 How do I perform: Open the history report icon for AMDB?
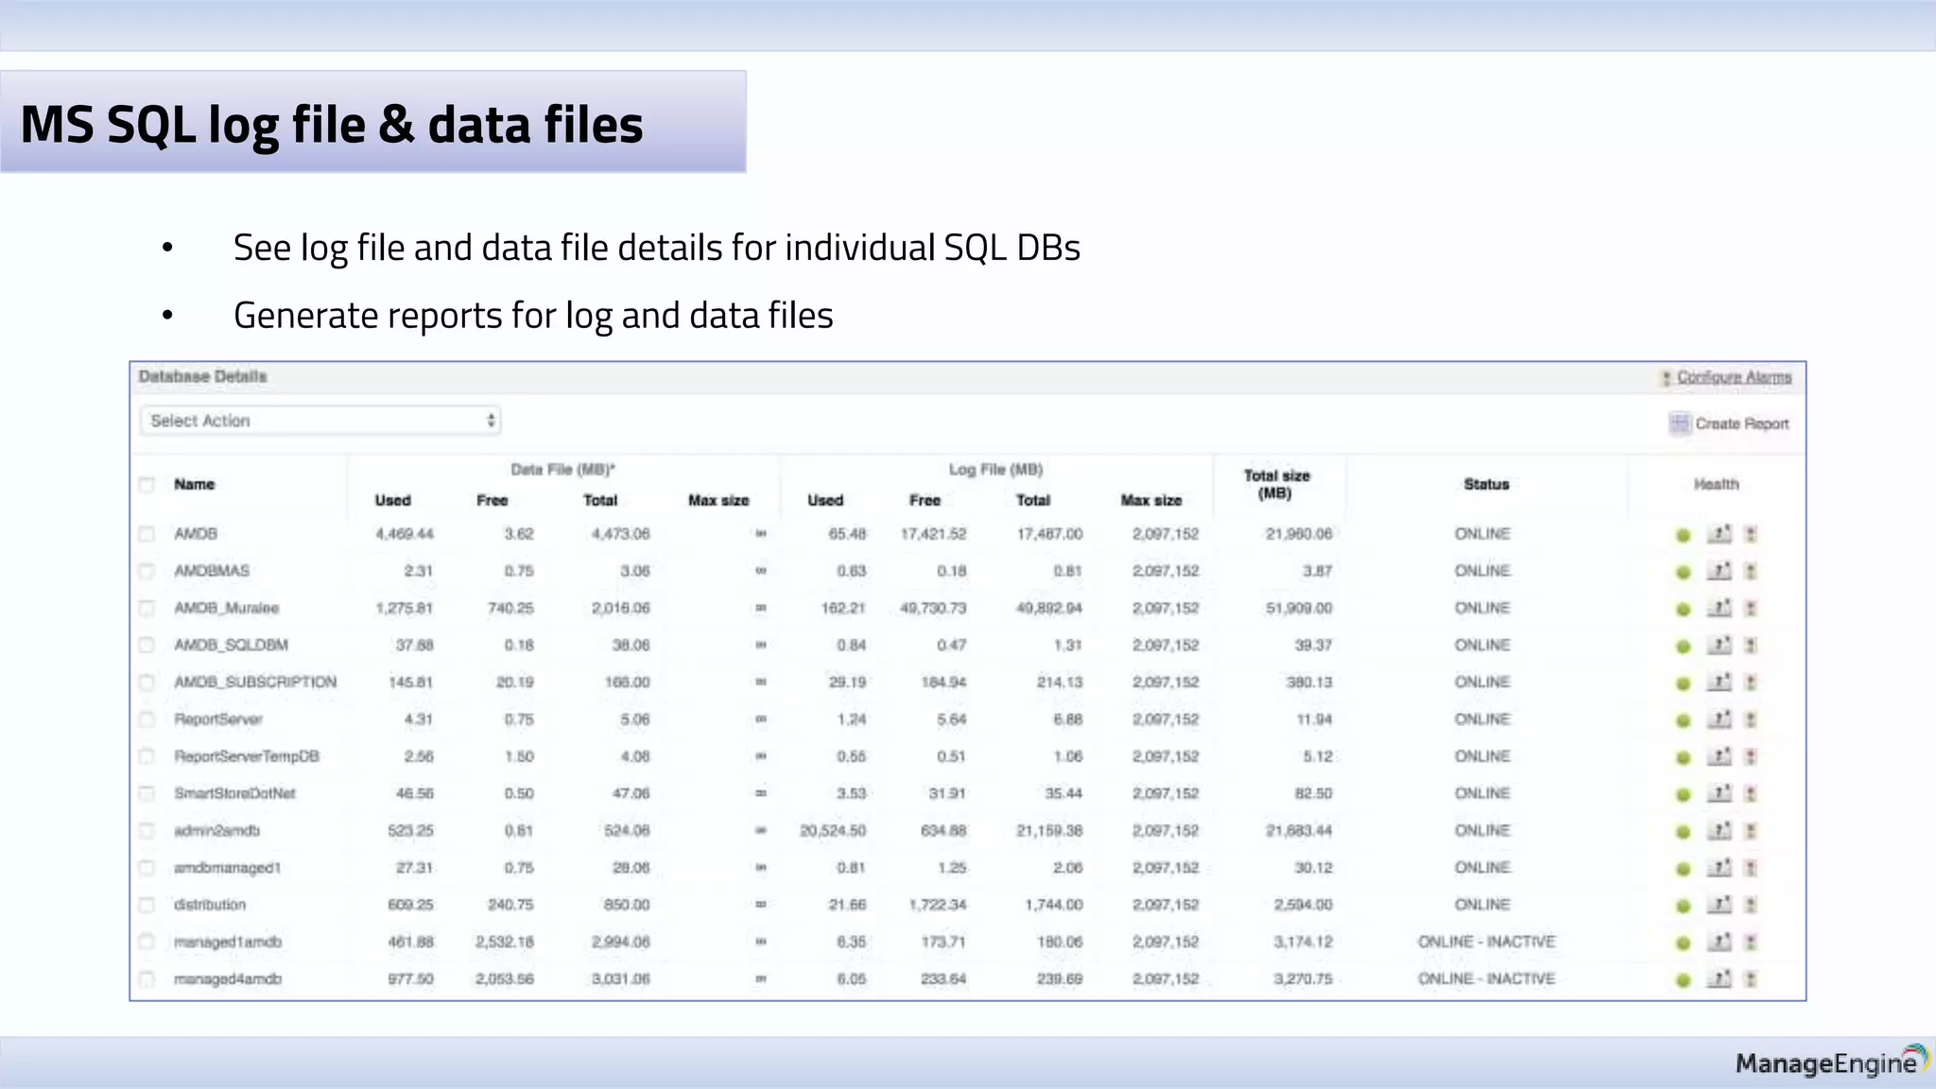click(1720, 534)
